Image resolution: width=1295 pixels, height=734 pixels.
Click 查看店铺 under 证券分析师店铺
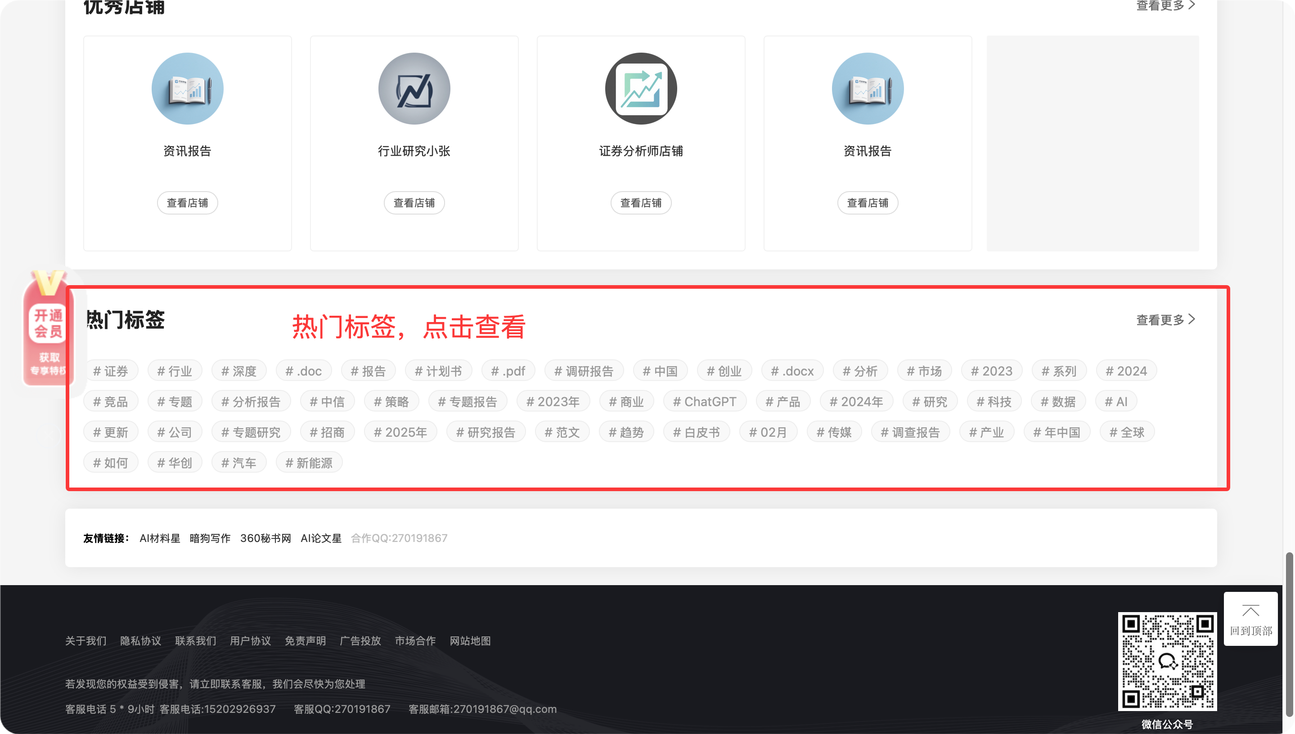pos(640,203)
